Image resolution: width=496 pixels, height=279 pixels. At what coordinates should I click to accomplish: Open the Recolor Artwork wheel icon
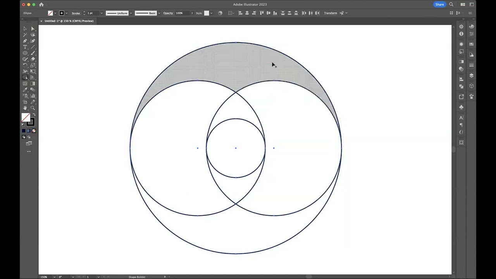tap(220, 13)
